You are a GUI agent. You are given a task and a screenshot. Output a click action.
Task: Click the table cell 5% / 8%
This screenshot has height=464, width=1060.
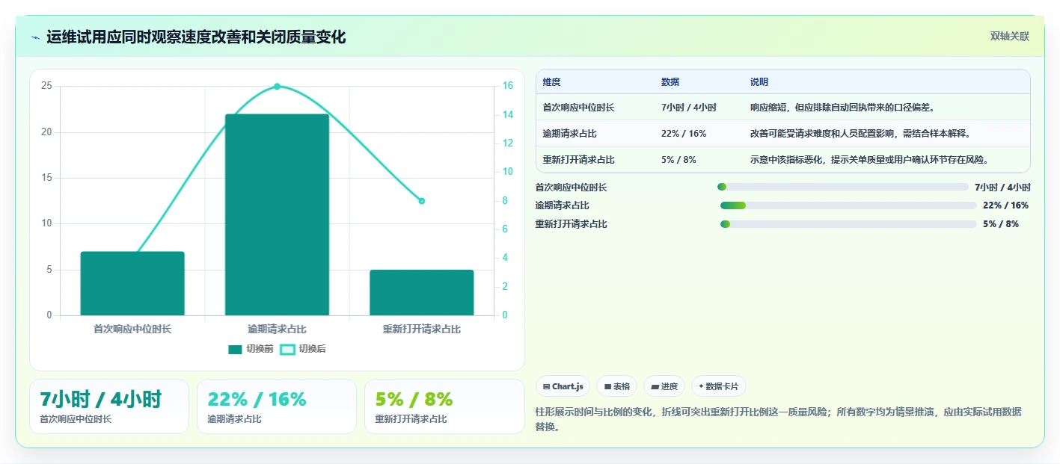pyautogui.click(x=679, y=160)
